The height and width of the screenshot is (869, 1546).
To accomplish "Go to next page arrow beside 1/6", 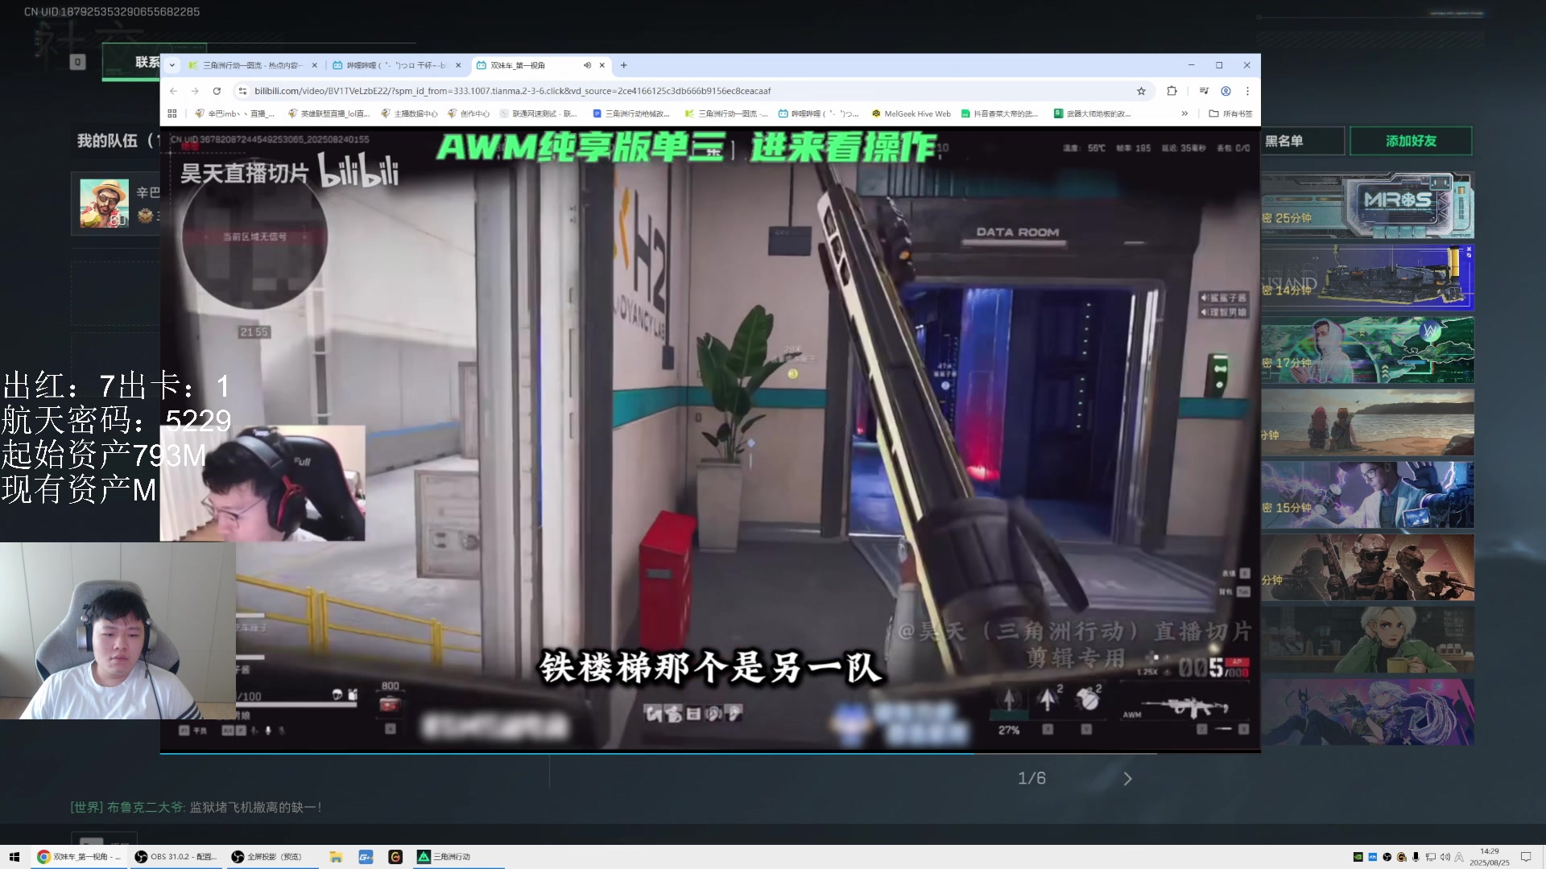I will click(1127, 779).
